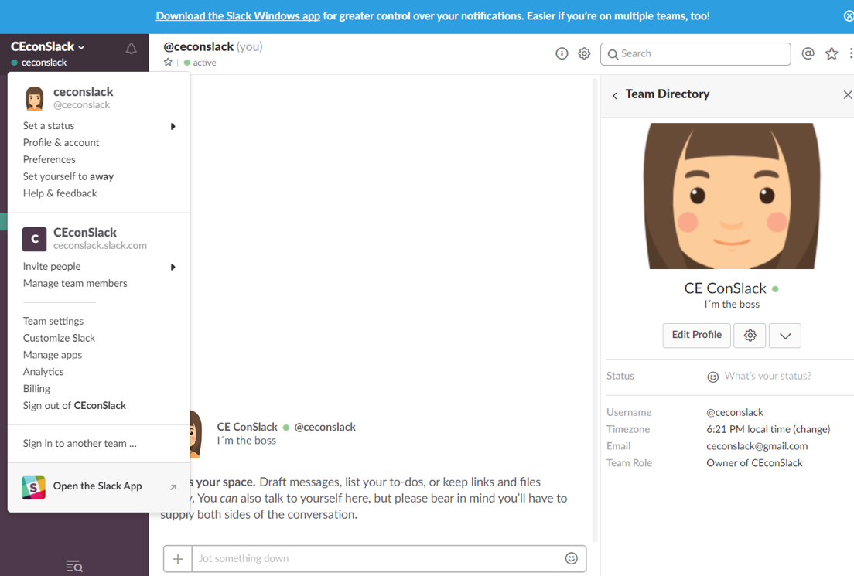Open Team settings
This screenshot has height=576, width=854.
pos(53,321)
